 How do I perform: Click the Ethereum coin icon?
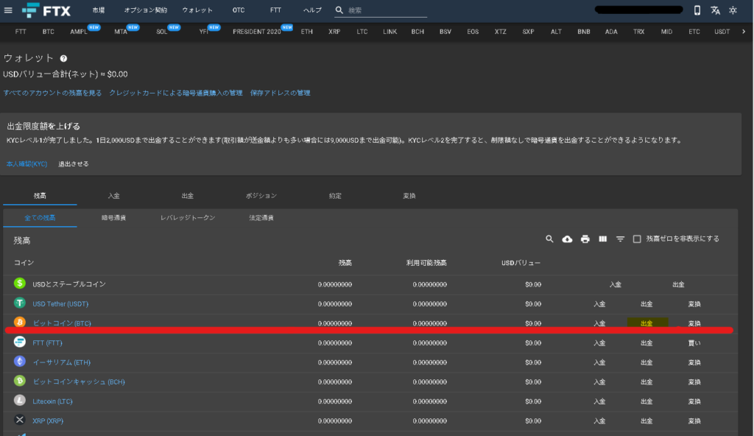coord(20,361)
